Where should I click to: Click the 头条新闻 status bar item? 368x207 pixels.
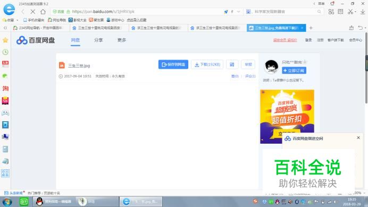(14, 193)
